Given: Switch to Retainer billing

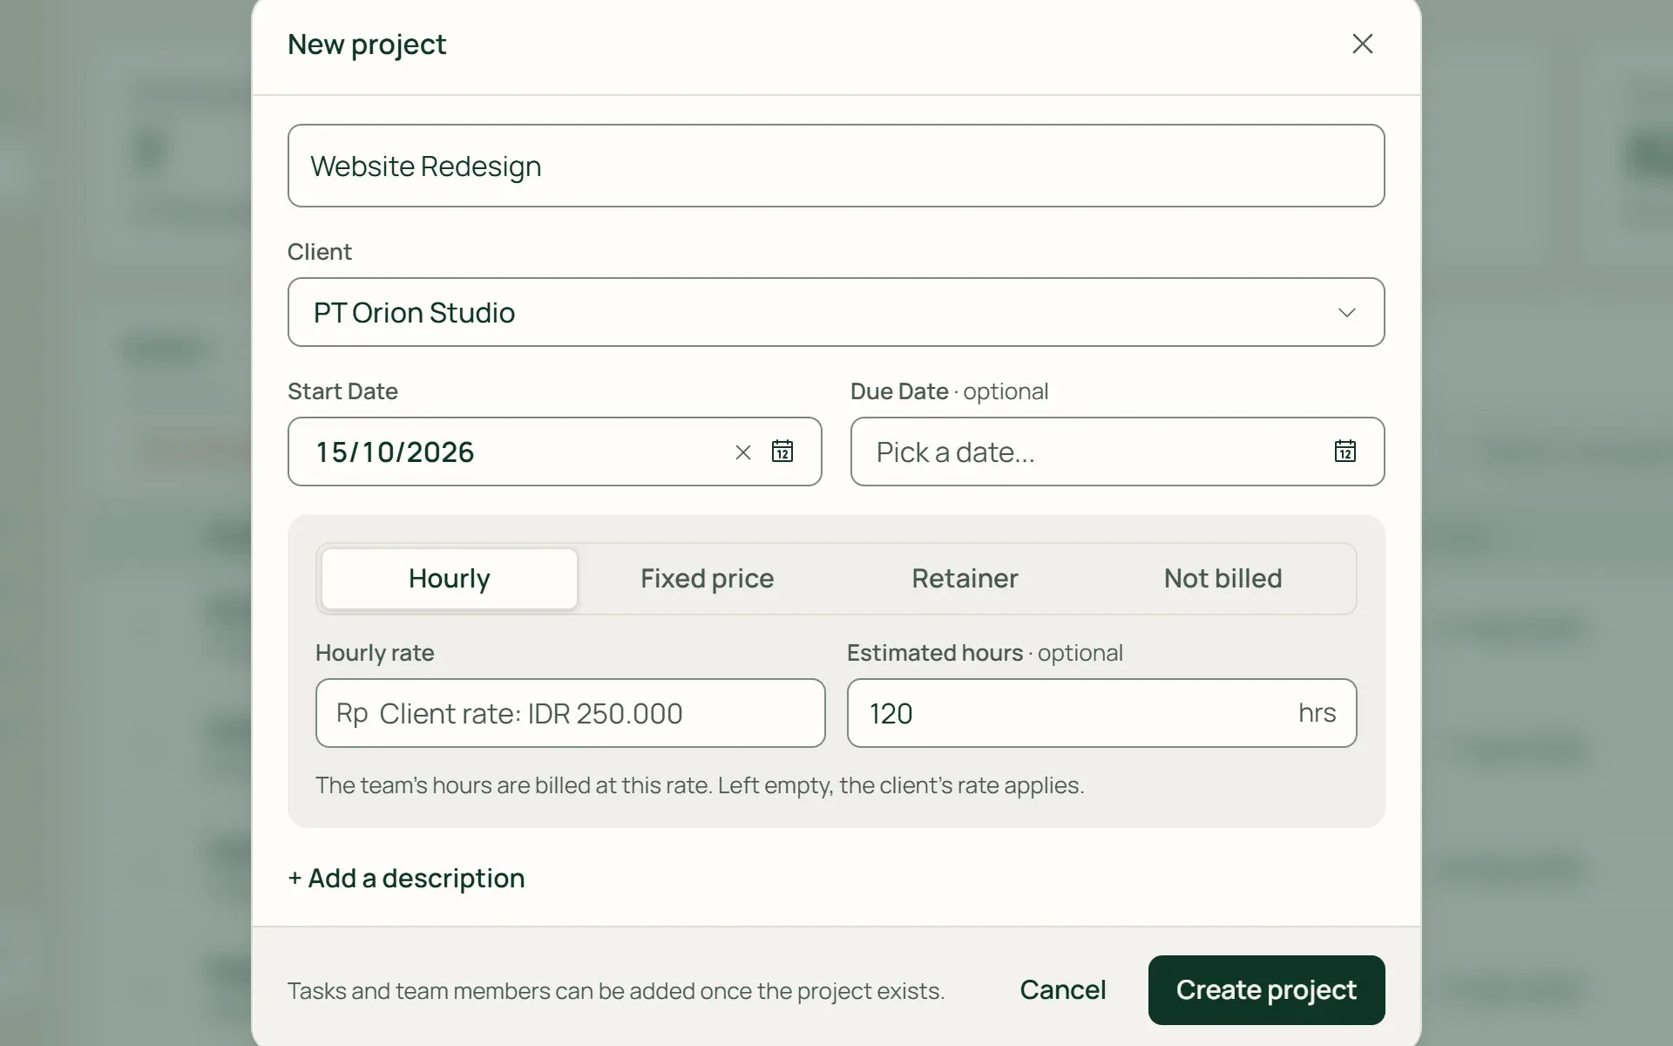Looking at the screenshot, I should point(965,579).
